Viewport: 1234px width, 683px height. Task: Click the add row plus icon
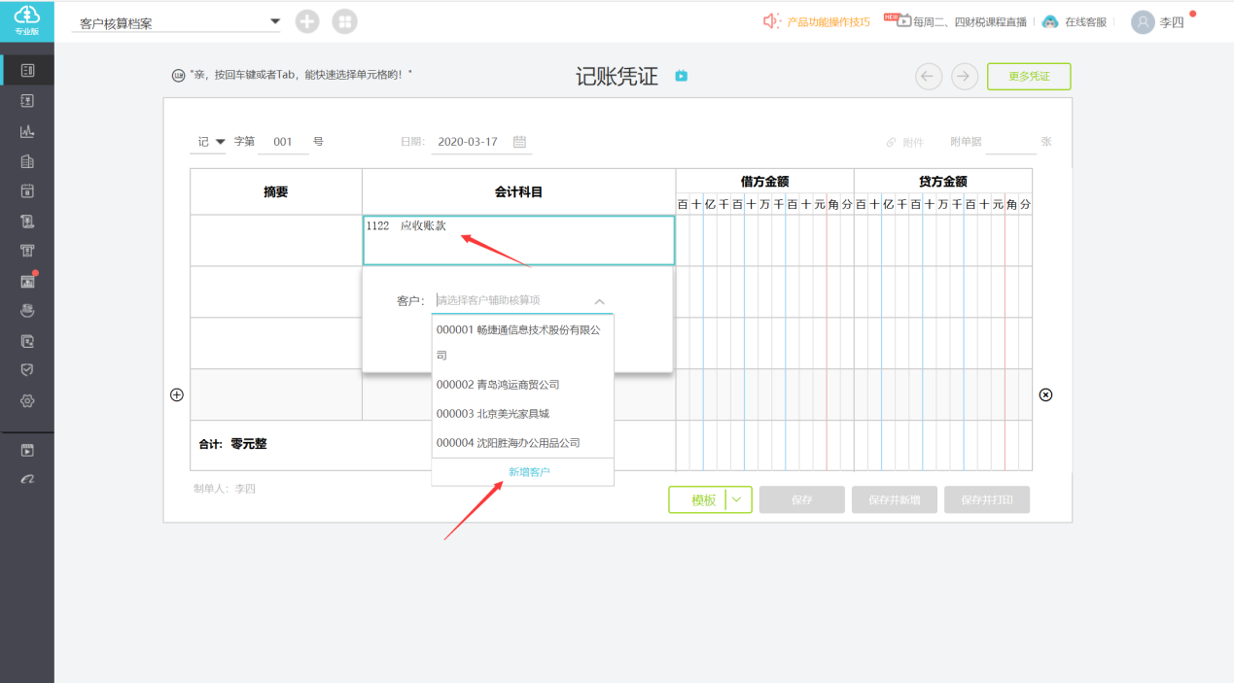(177, 394)
